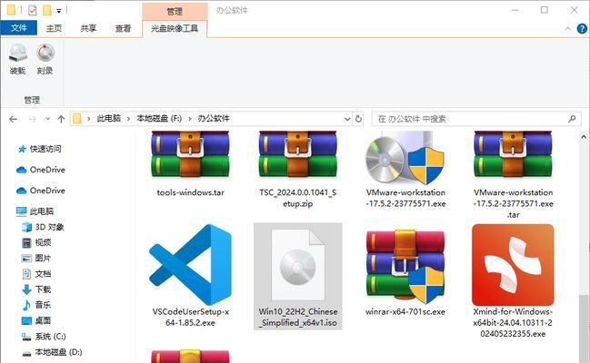
Task: Click the New Folder quick access icon
Action: tap(47, 10)
